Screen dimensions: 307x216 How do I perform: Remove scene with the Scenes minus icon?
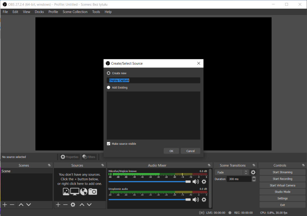point(12,205)
